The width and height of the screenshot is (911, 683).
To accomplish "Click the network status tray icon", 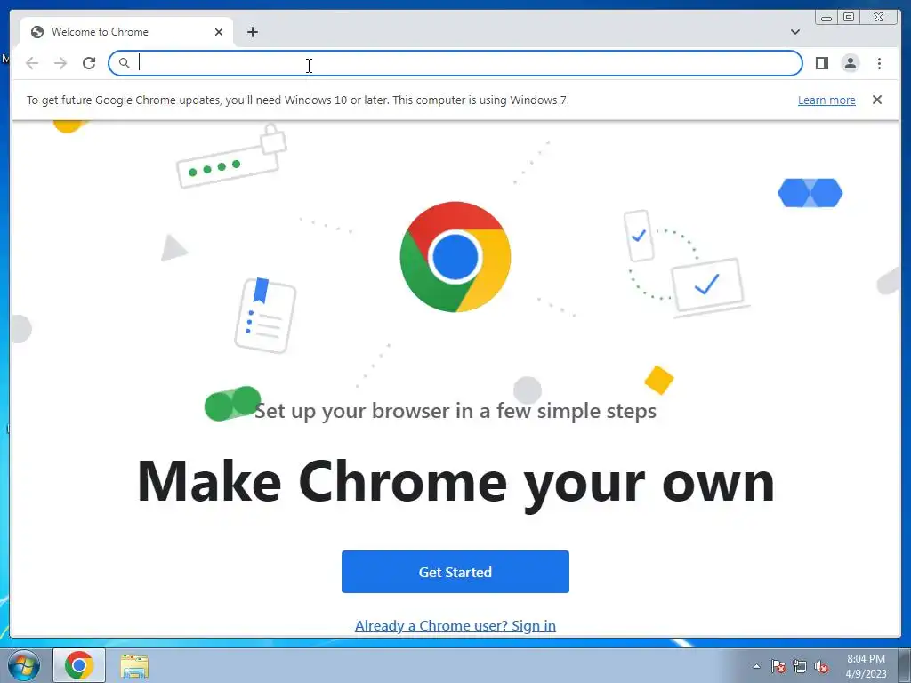I will click(800, 666).
